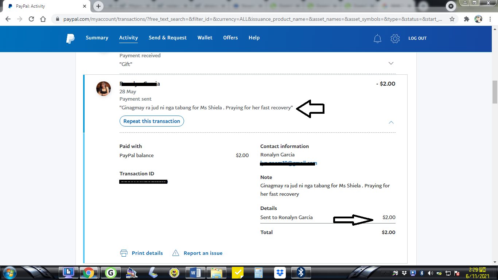Open Microsoft Word from taskbar
This screenshot has width=498, height=280.
point(196,273)
